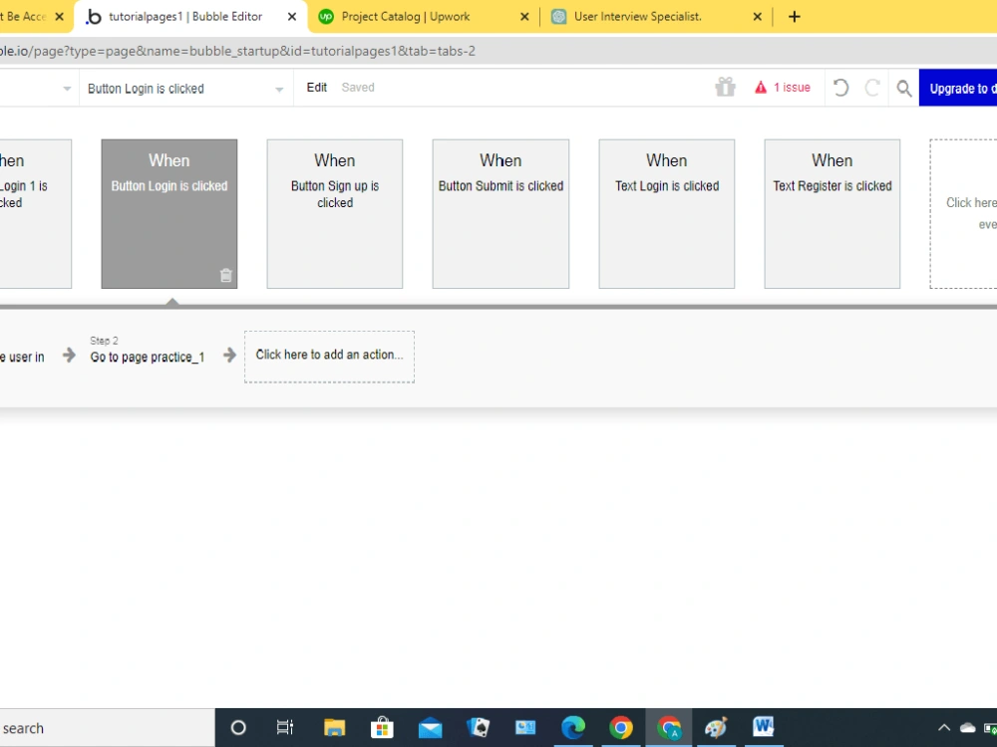Viewport: 997px width, 747px height.
Task: Click the Upgrade button
Action: coord(960,88)
